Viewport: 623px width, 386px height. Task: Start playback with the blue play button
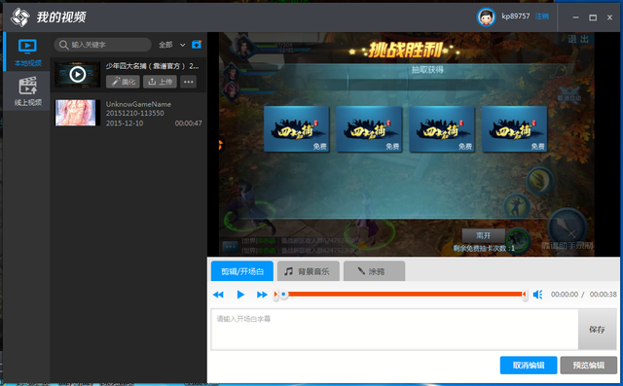(240, 295)
